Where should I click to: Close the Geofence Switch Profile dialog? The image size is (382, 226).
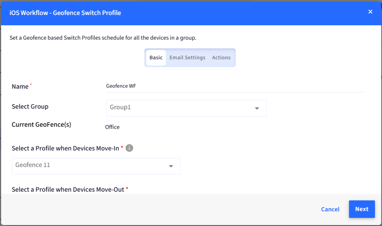pyautogui.click(x=370, y=12)
